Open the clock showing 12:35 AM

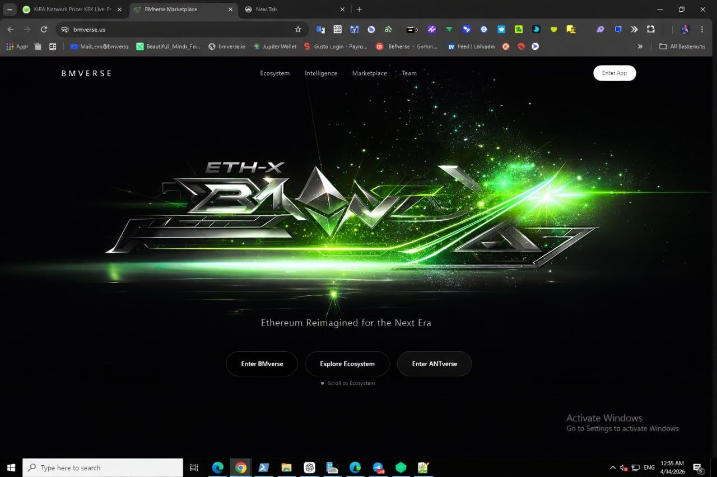(672, 467)
